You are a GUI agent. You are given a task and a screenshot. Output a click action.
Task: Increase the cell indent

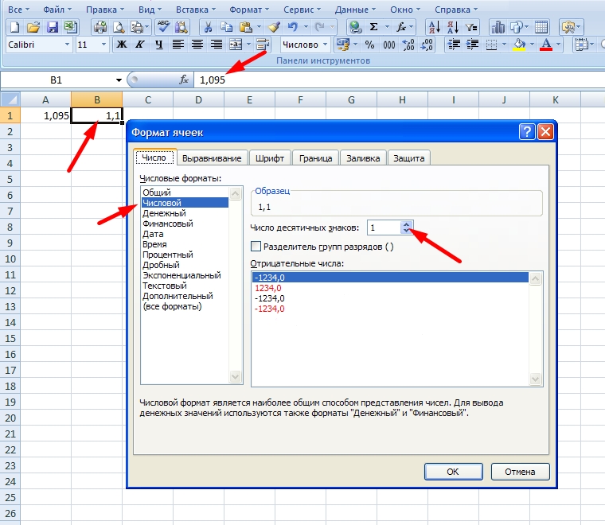pos(472,45)
